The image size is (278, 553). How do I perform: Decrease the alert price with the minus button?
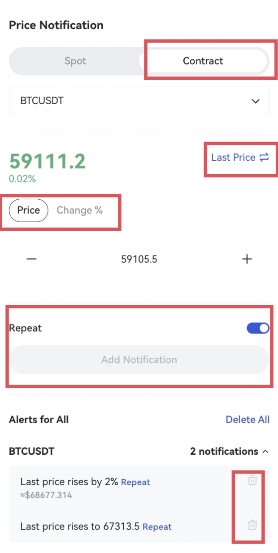[31, 259]
